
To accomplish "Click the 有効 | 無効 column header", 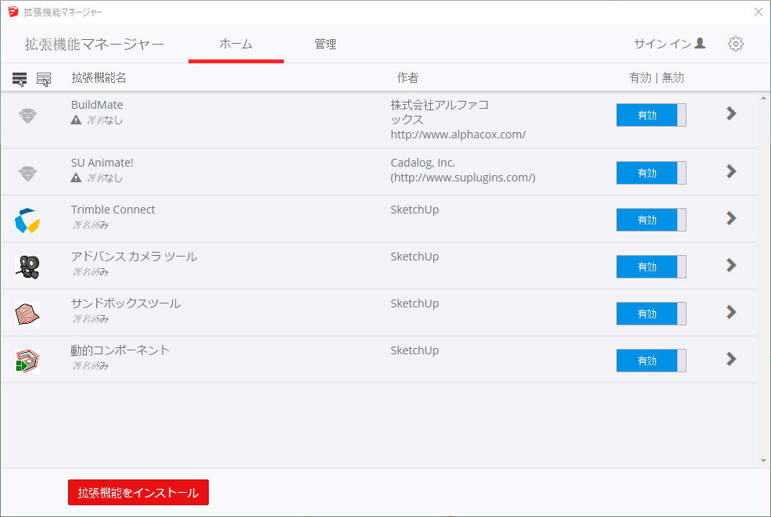I will coord(656,77).
